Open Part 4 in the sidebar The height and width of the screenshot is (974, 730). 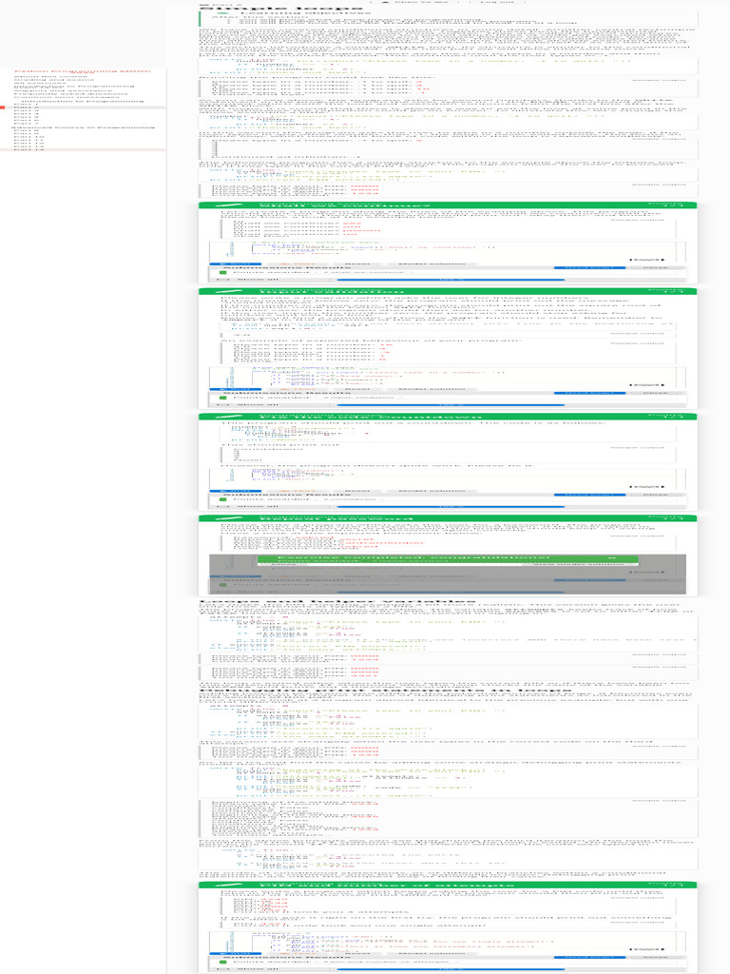coord(26,114)
